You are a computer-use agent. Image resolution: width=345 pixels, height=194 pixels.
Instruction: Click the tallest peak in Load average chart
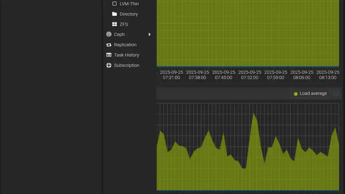[254, 113]
